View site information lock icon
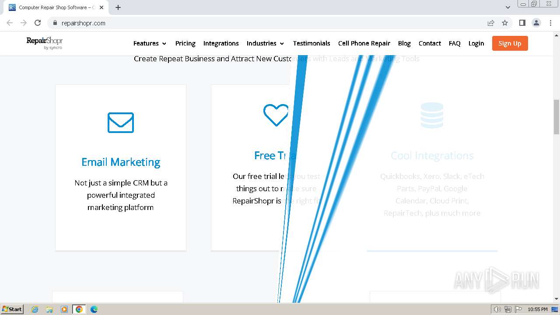 coord(55,23)
